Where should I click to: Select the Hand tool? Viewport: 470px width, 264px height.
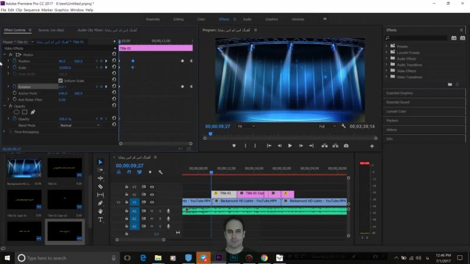100,211
